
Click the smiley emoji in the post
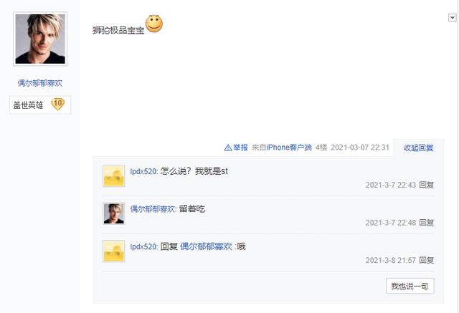[x=154, y=24]
